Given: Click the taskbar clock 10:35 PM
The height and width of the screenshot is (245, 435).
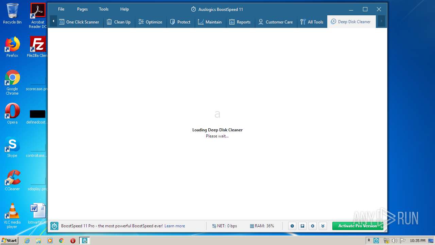Looking at the screenshot, I should pyautogui.click(x=418, y=241).
